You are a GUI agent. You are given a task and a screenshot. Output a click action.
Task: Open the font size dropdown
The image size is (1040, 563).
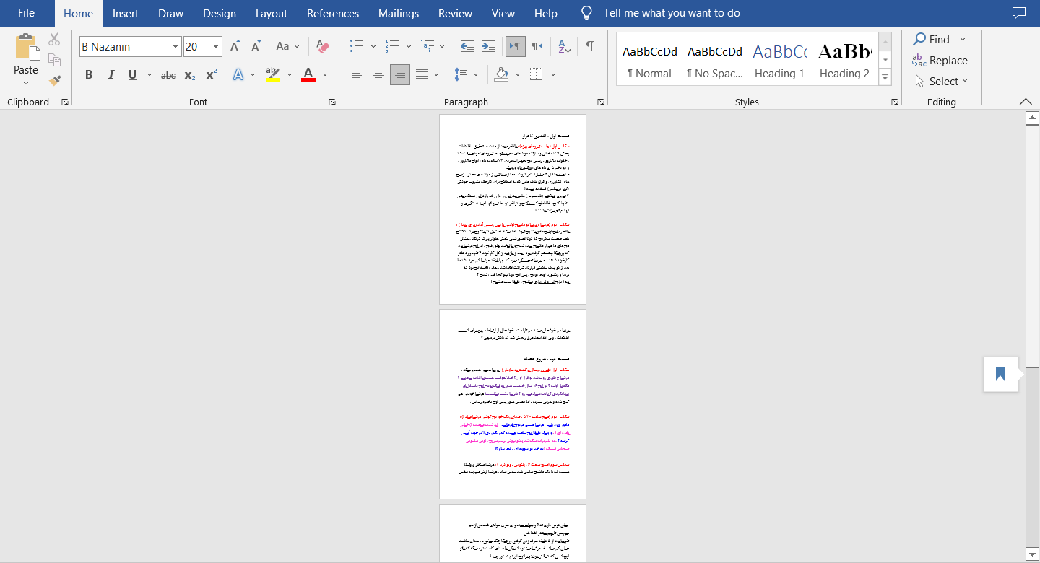[217, 47]
